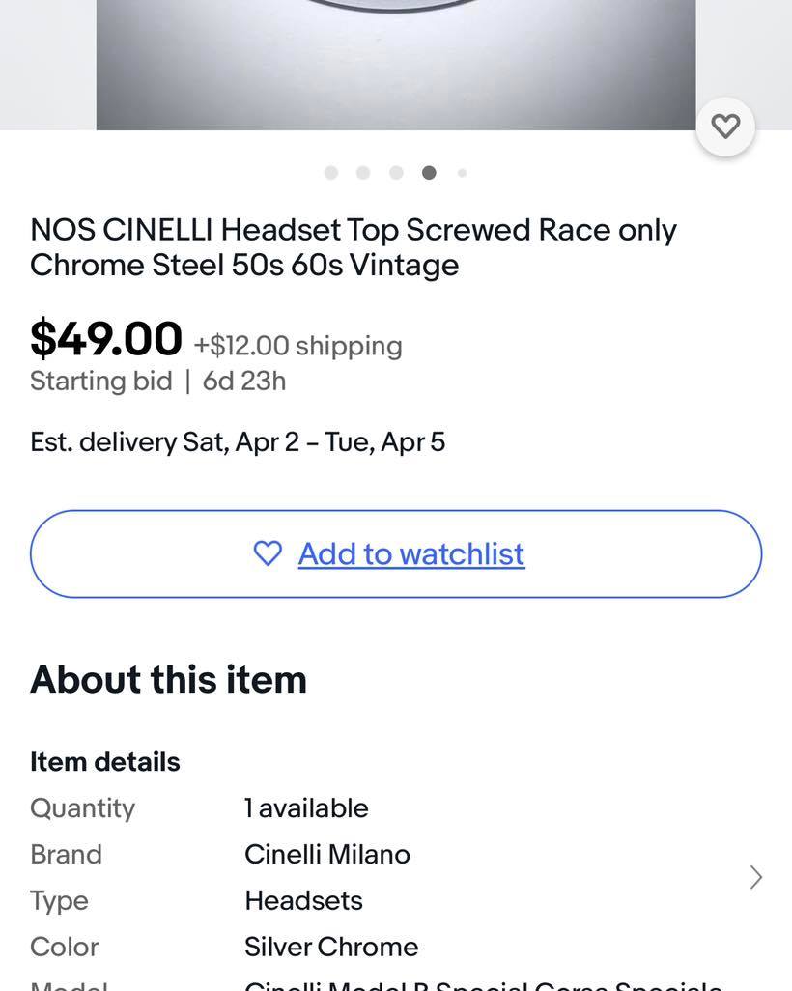Tap the 'About this item' heading
Image resolution: width=792 pixels, height=991 pixels.
coord(168,680)
